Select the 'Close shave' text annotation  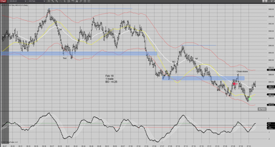[242, 71]
